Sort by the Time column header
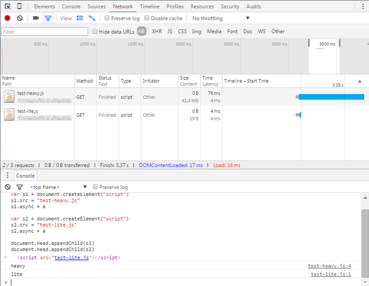Viewport: 369px width, 286px height. point(212,81)
